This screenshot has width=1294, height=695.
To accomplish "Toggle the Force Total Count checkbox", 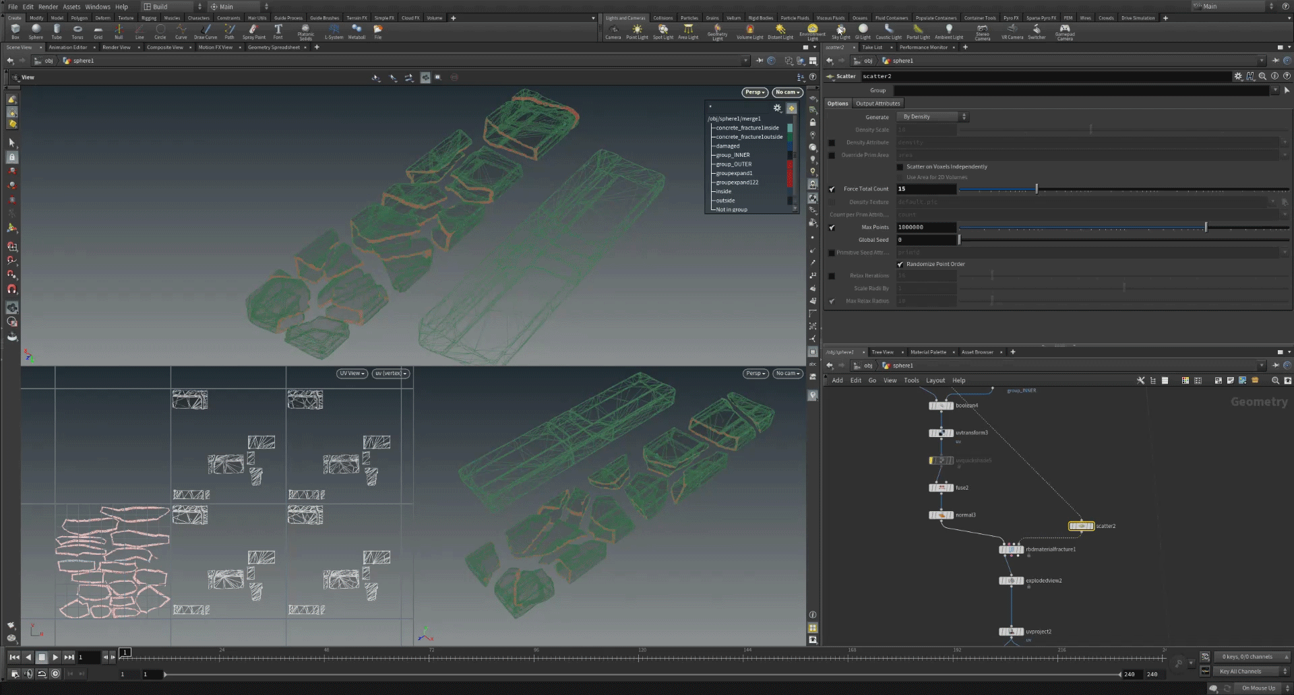I will [832, 189].
